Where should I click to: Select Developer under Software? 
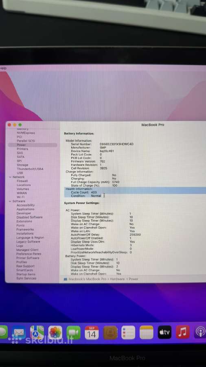(x=24, y=213)
